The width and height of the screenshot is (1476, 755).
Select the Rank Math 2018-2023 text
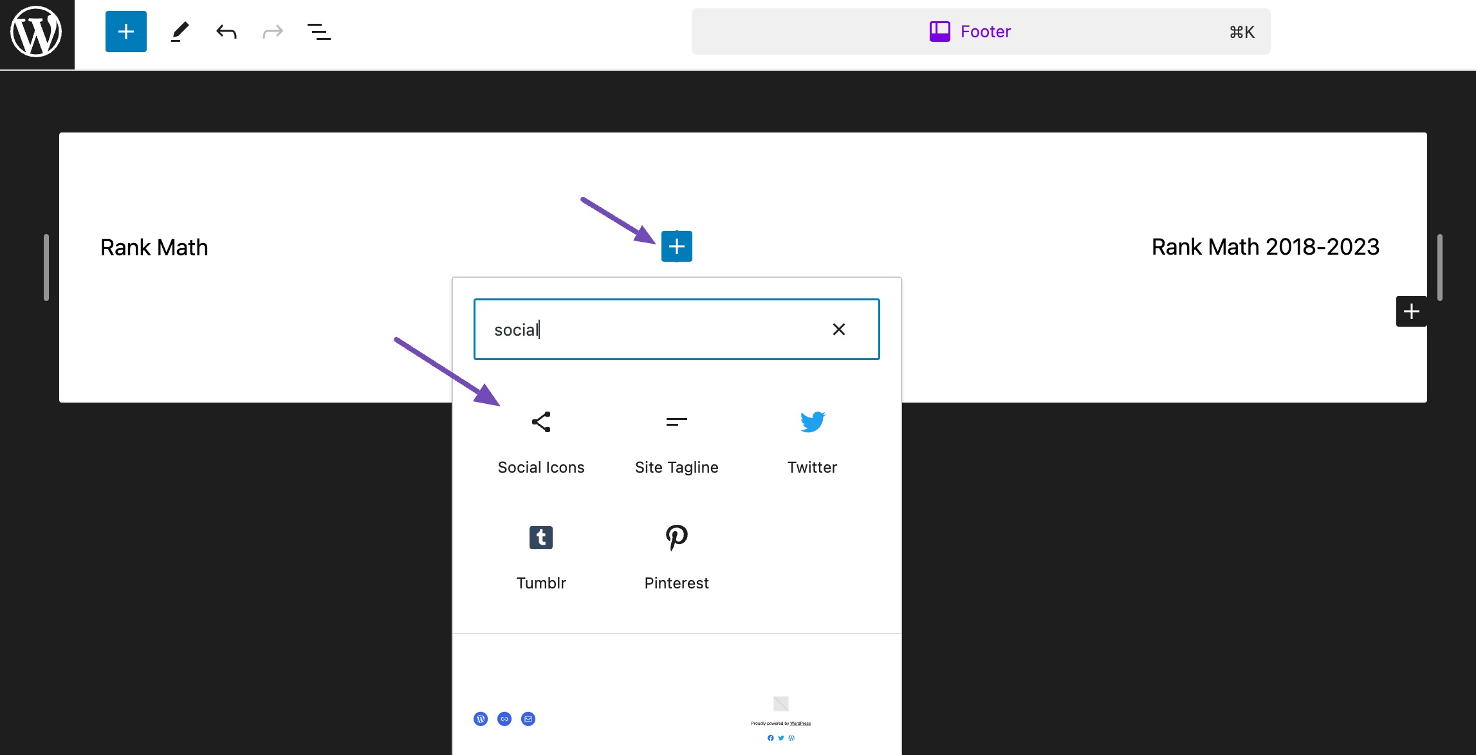tap(1266, 247)
